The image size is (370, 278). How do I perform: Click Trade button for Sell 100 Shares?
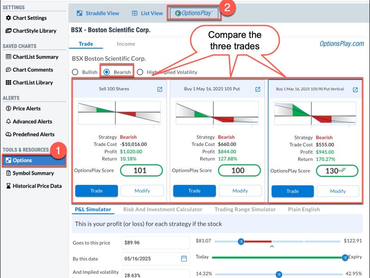coord(97,191)
